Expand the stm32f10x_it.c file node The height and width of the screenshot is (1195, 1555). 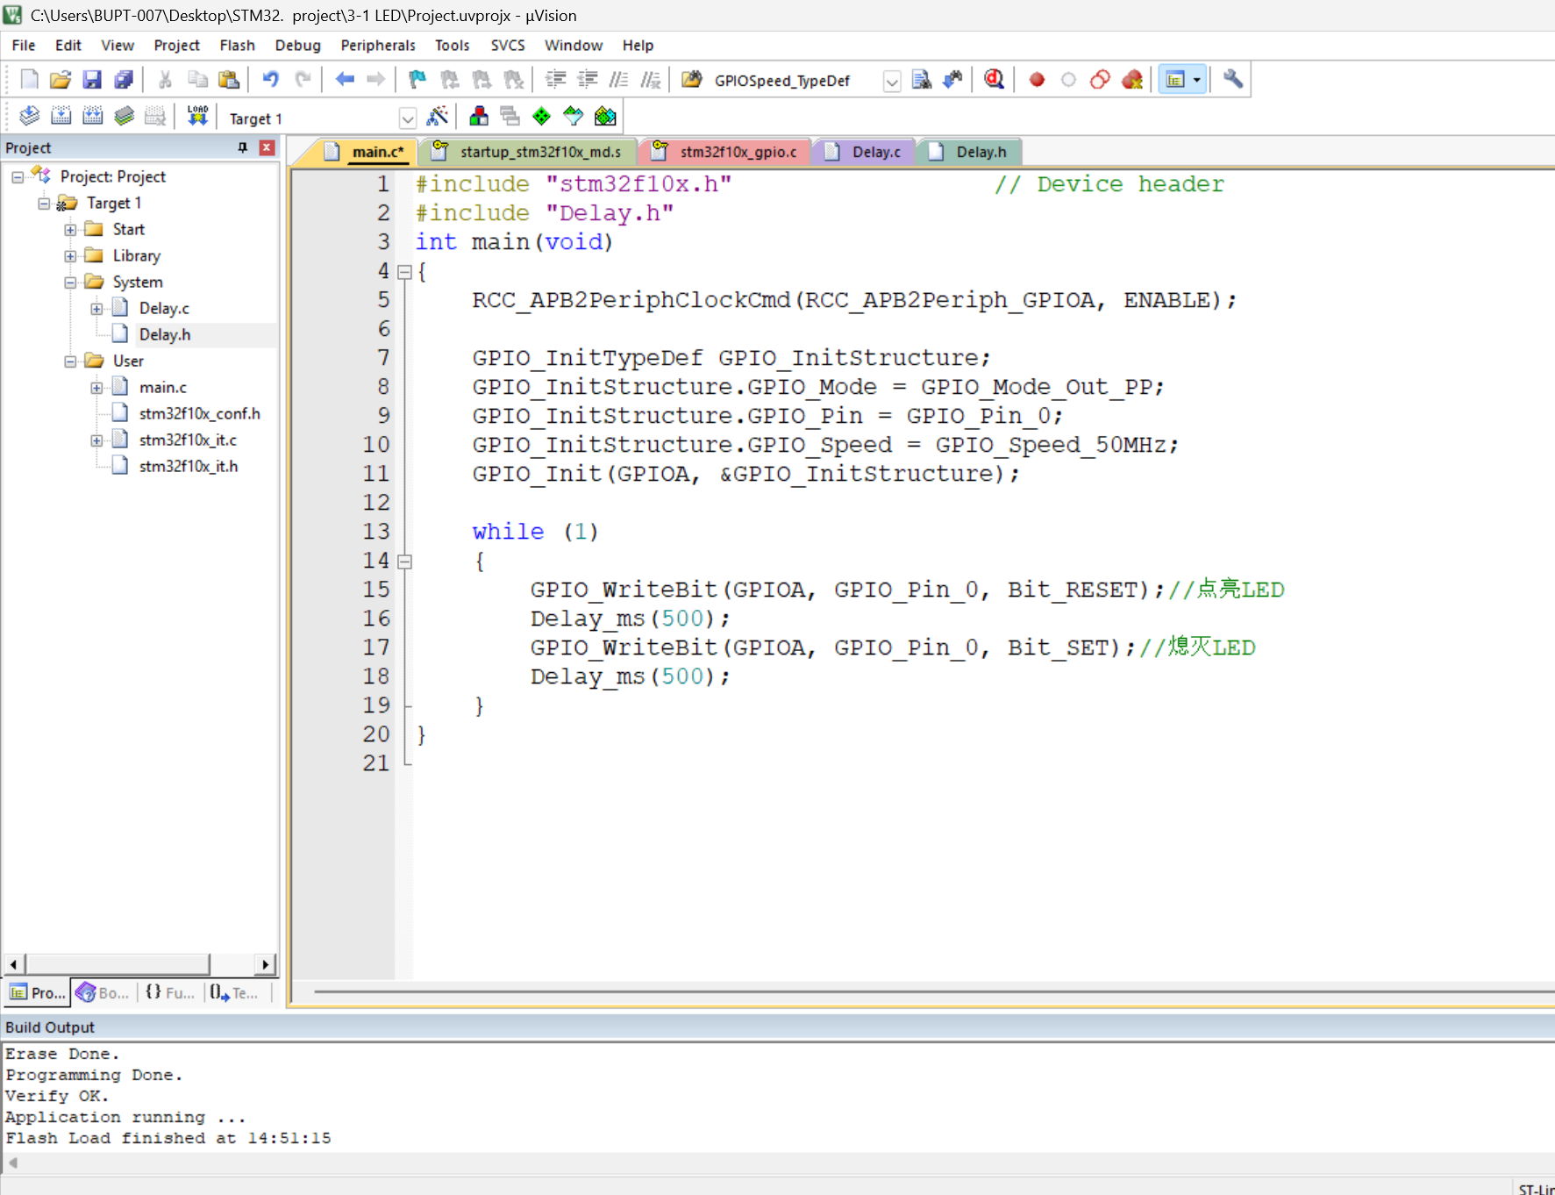[96, 440]
